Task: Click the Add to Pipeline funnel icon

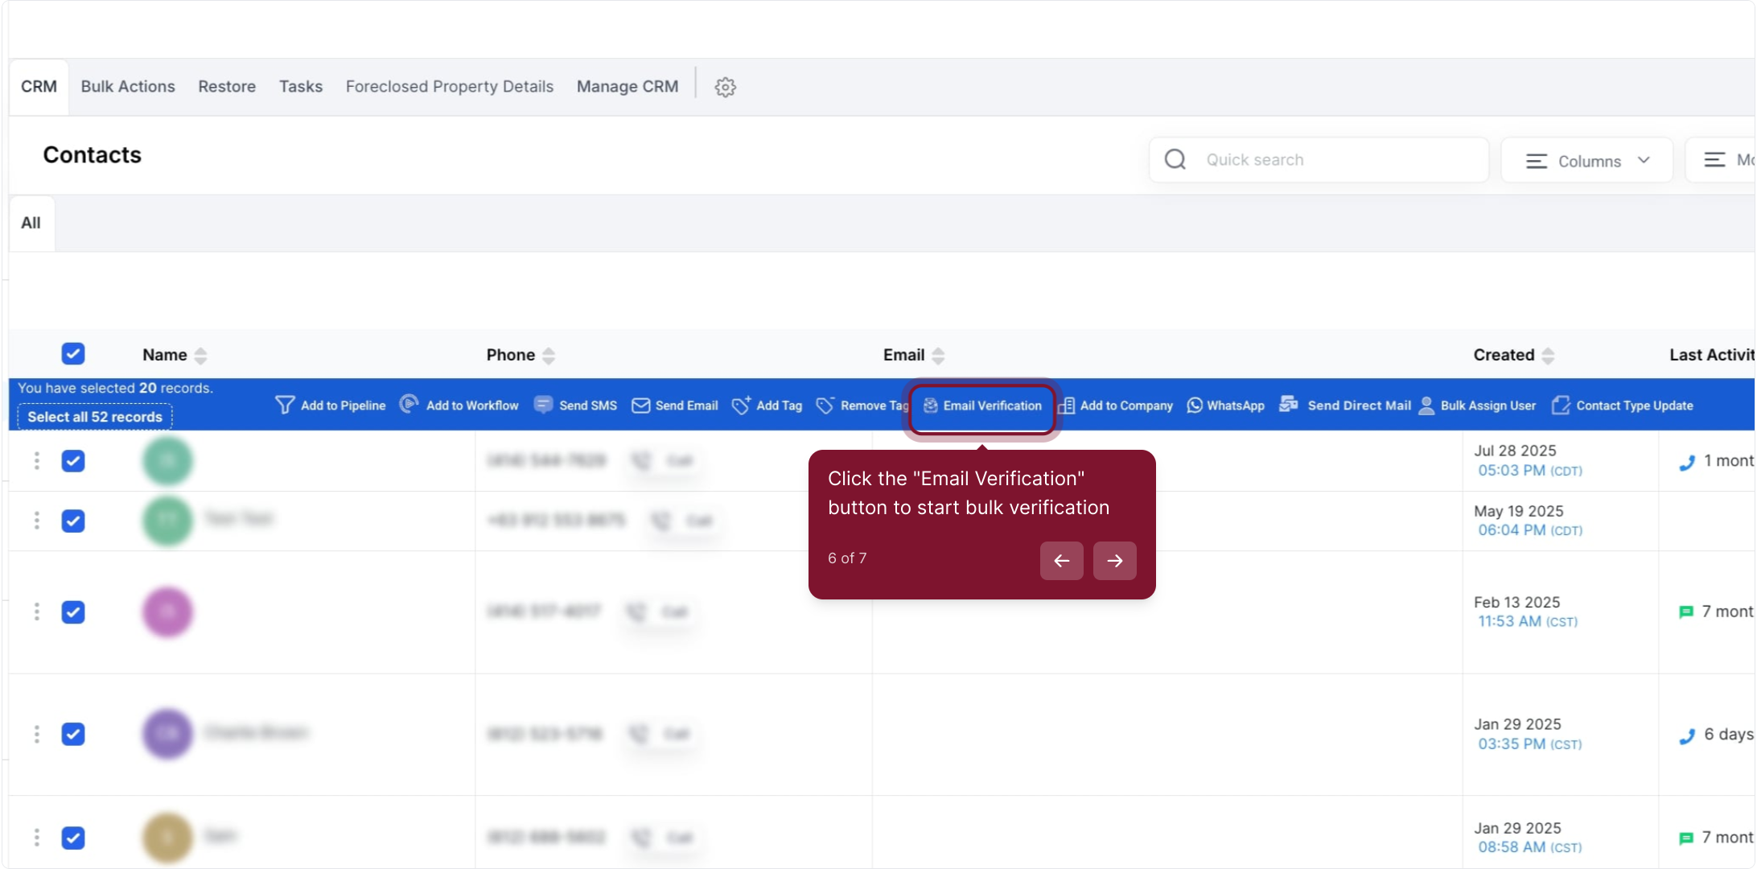Action: 284,405
